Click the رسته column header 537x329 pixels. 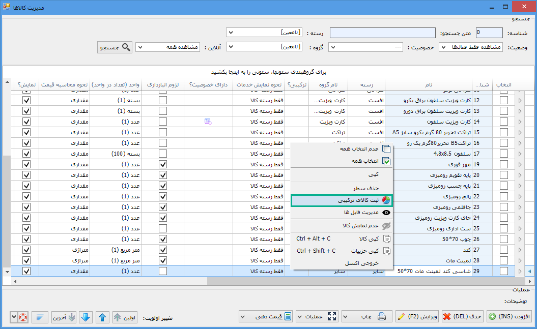tap(366, 85)
